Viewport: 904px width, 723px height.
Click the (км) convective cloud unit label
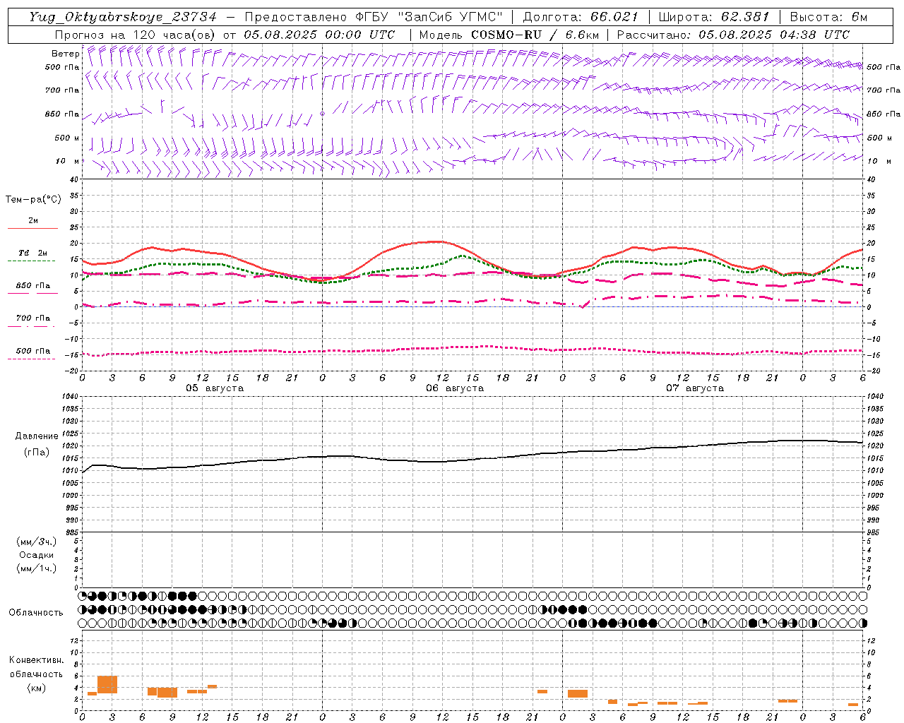[x=36, y=688]
